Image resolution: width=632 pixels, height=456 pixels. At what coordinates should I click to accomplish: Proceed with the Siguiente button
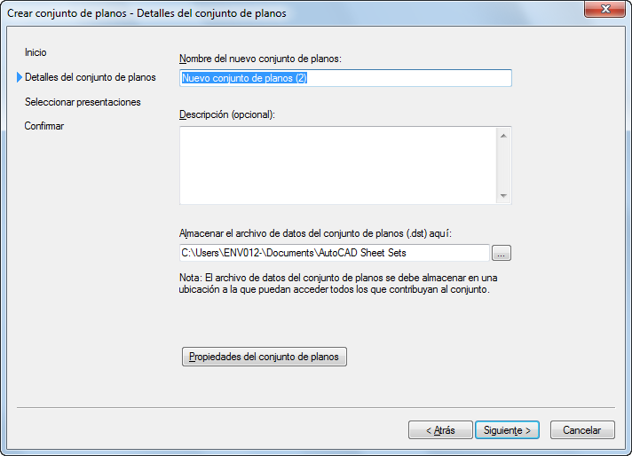(507, 430)
